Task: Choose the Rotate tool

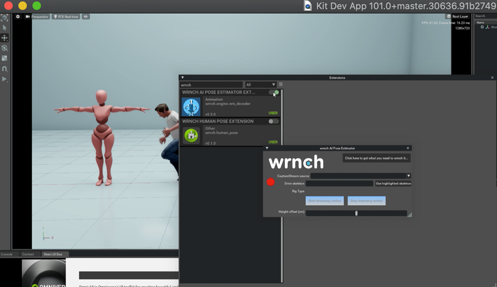Action: coord(4,48)
